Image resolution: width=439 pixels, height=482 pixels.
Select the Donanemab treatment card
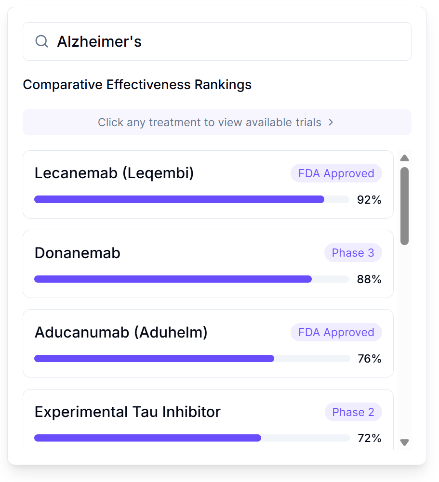(x=159, y=253)
